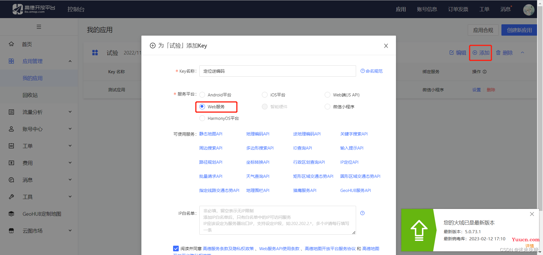Expand the 费用 sidebar section
Viewport: 543px width, 255px height.
[x=70, y=163]
